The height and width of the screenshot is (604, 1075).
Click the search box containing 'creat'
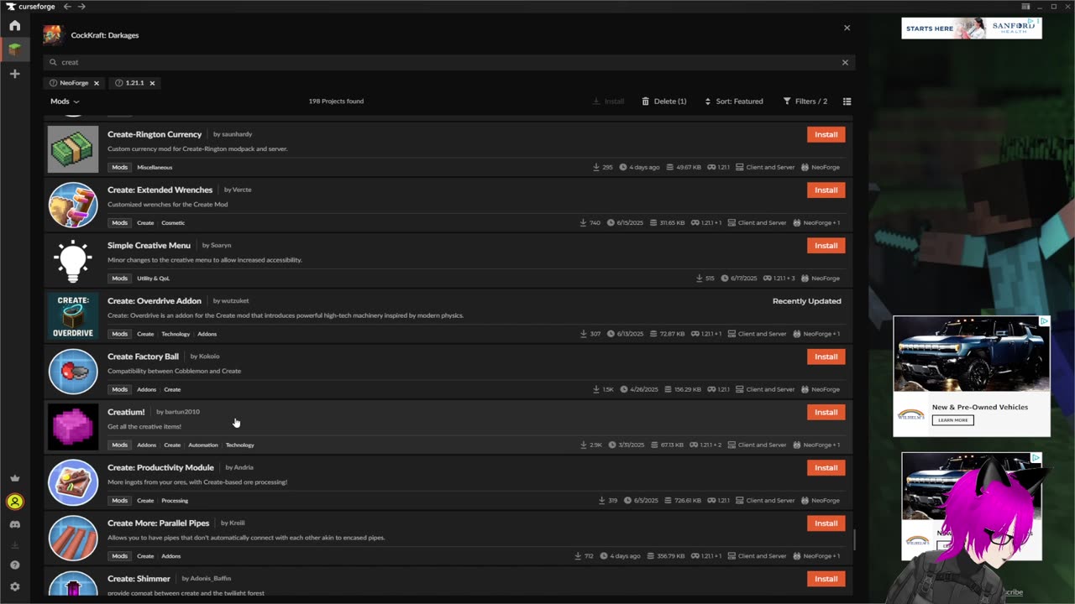coord(448,62)
